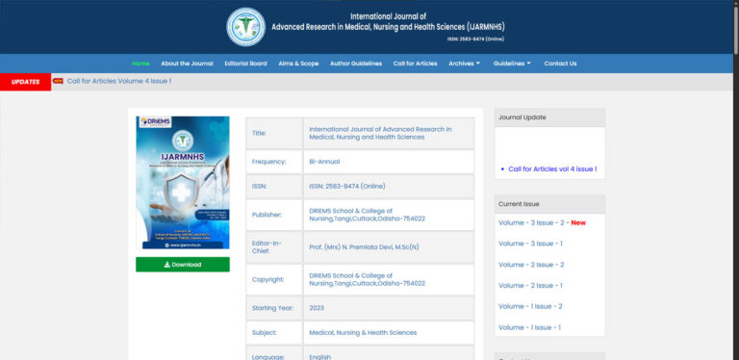Viewport: 739px width, 360px height.
Task: Expand the Archives dropdown menu
Action: point(464,64)
